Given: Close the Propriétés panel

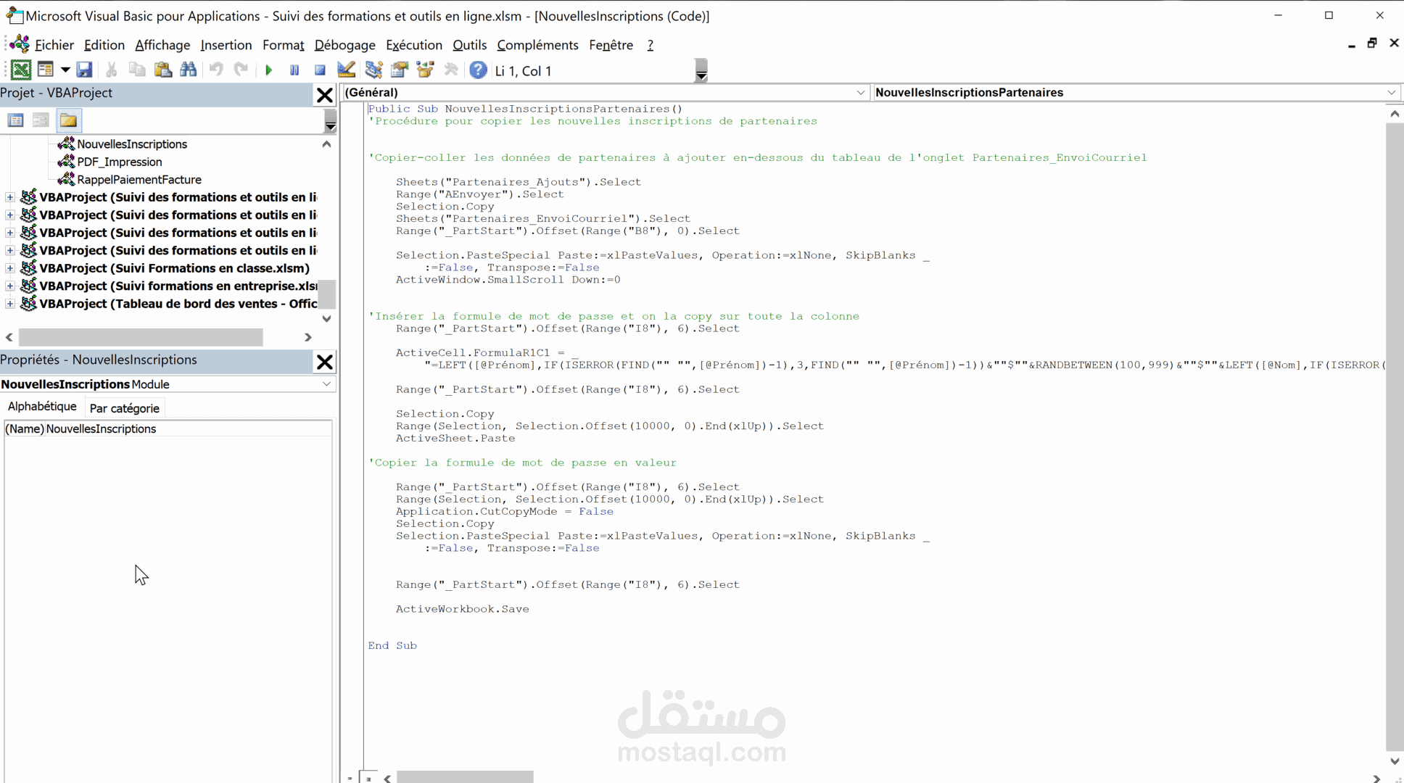Looking at the screenshot, I should [325, 361].
